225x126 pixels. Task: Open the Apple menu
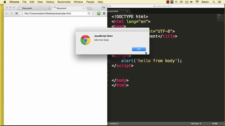5,2
